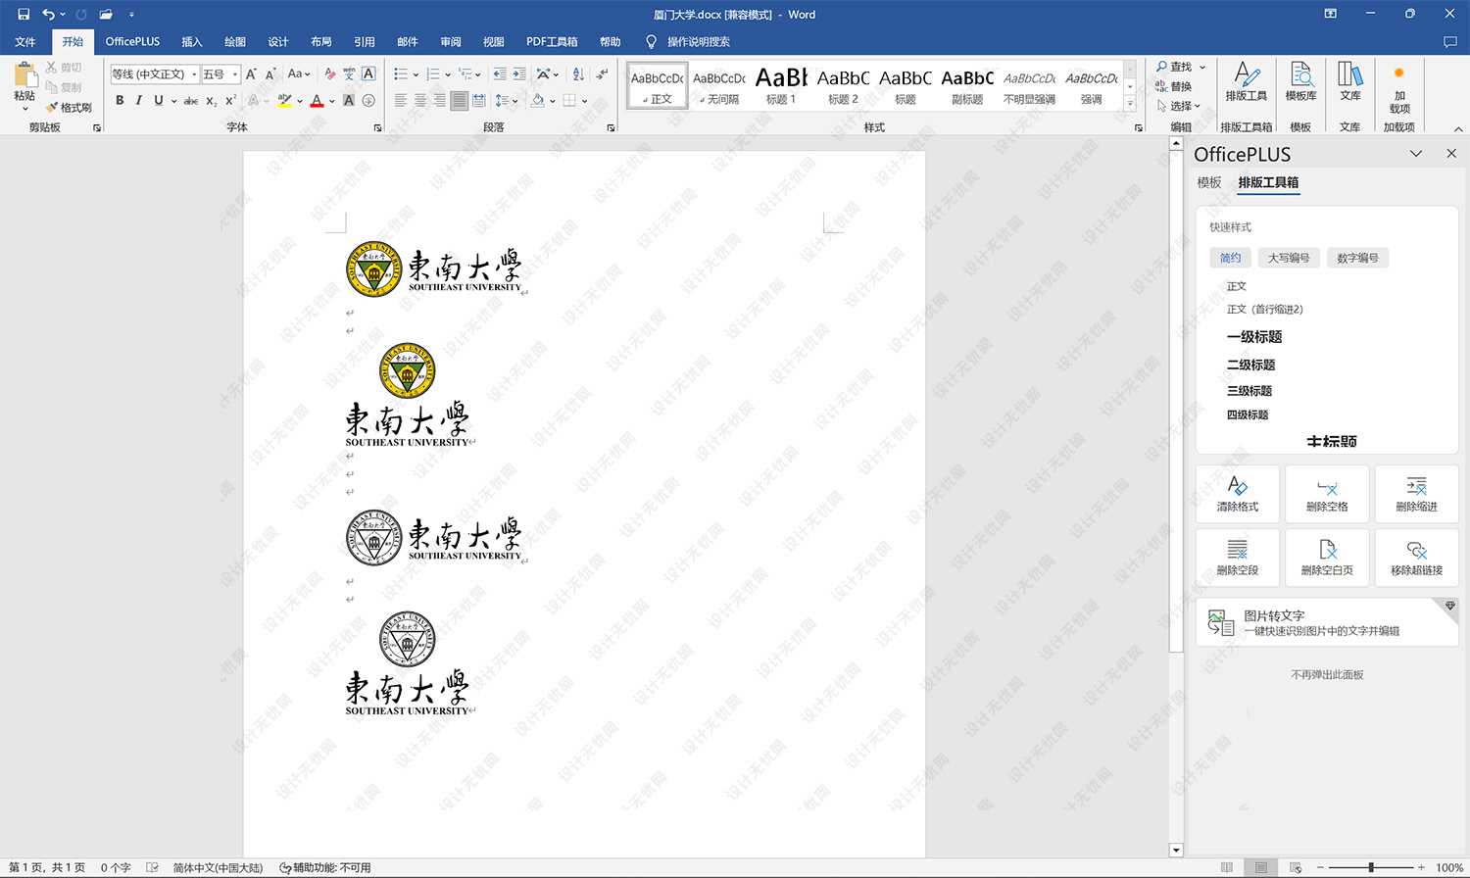Viewport: 1470px width, 878px height.
Task: Open the 文件 menu tab
Action: (x=25, y=42)
